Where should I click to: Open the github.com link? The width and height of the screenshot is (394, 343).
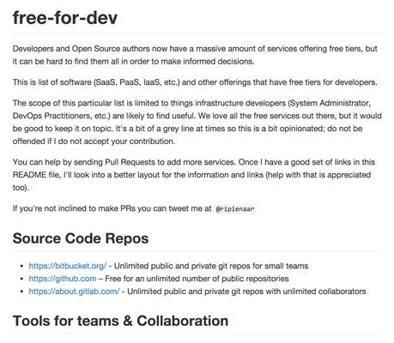(x=63, y=279)
